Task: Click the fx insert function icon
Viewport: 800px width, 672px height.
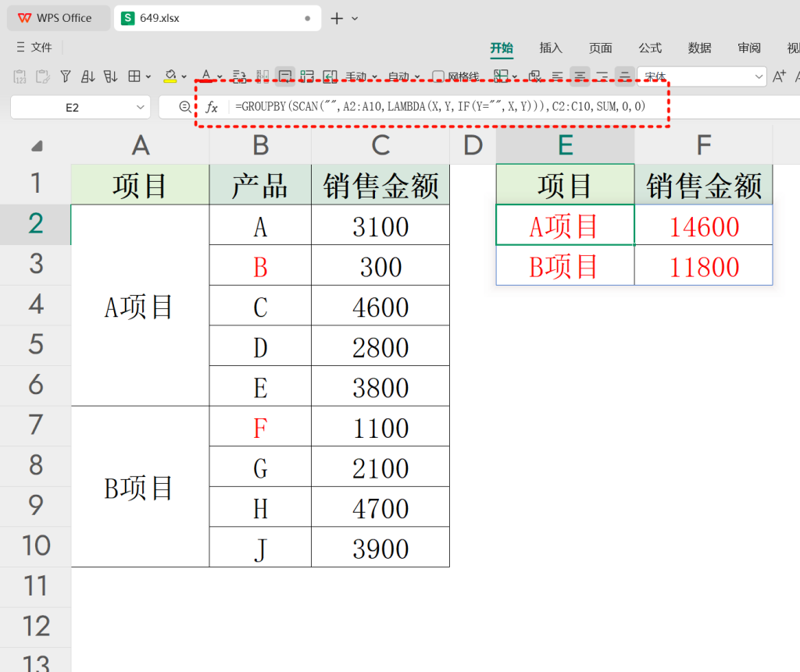Action: [x=212, y=107]
